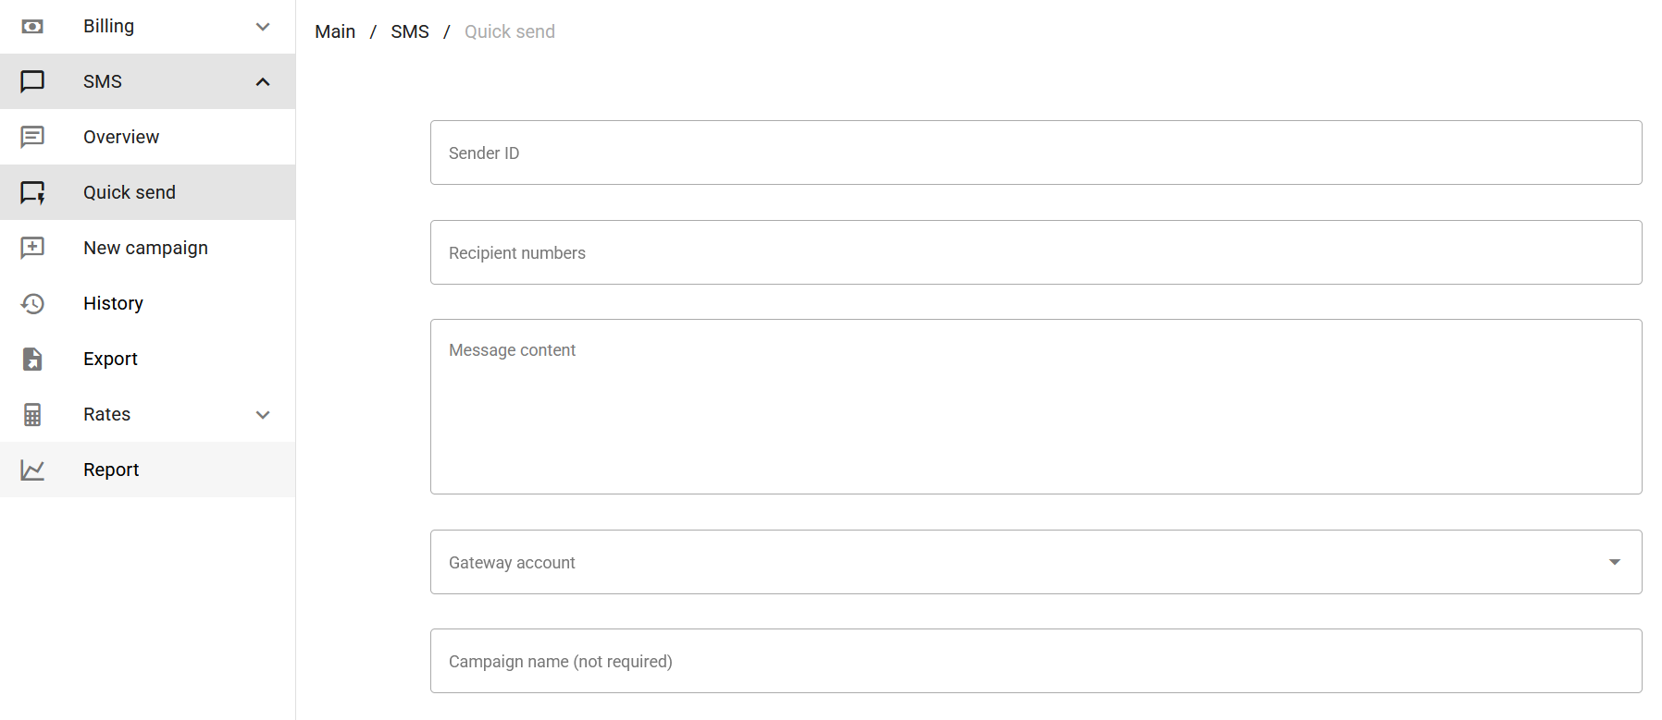Collapse the SMS section chevron

[263, 81]
